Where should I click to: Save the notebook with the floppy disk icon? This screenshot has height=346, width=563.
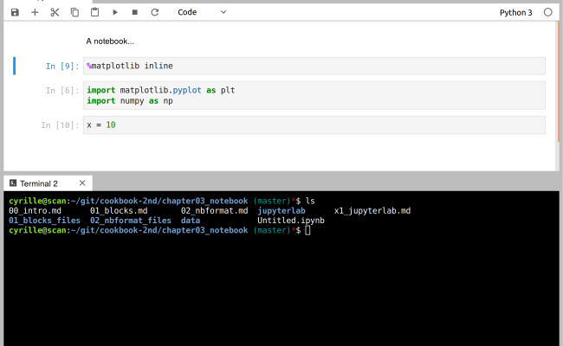point(15,13)
